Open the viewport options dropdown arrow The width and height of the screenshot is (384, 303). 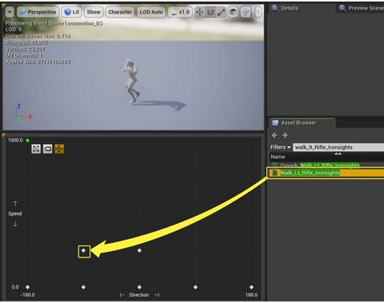tap(10, 12)
